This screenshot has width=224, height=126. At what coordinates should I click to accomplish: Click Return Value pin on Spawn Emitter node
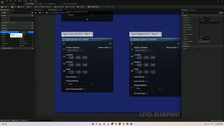[110, 48]
